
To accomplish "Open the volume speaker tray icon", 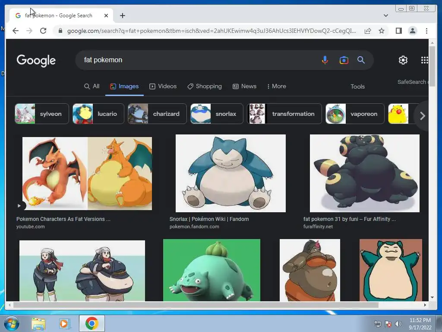I will [x=398, y=324].
